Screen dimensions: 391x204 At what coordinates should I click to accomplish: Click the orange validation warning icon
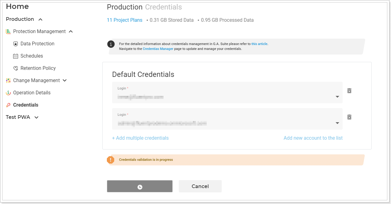[111, 160]
